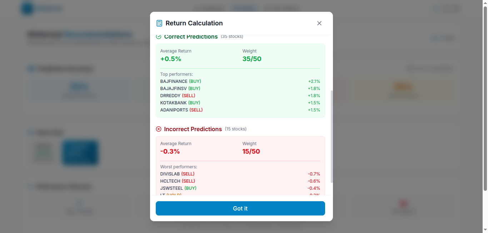Screen dimensions: 488x233
Task: Click the page scrollbar up arrow
Action: click(485, 3)
